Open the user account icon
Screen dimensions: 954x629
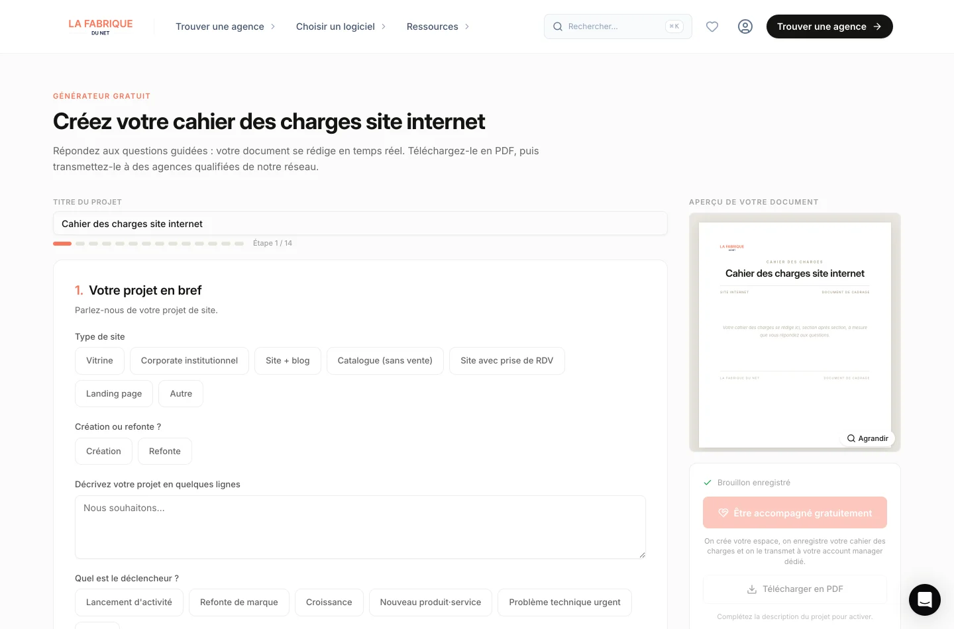pyautogui.click(x=745, y=26)
